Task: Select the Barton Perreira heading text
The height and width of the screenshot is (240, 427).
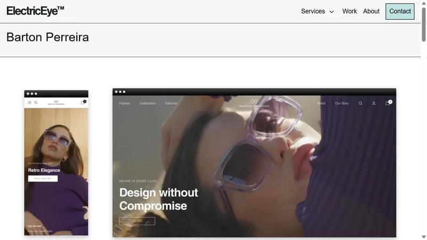Action: [48, 37]
